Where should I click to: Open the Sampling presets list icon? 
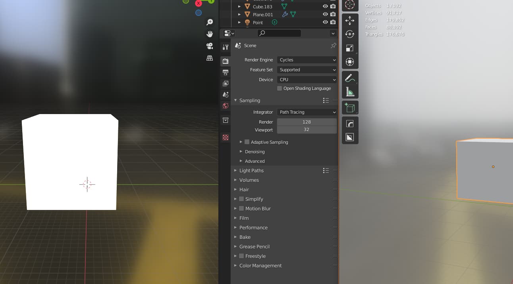(x=326, y=101)
